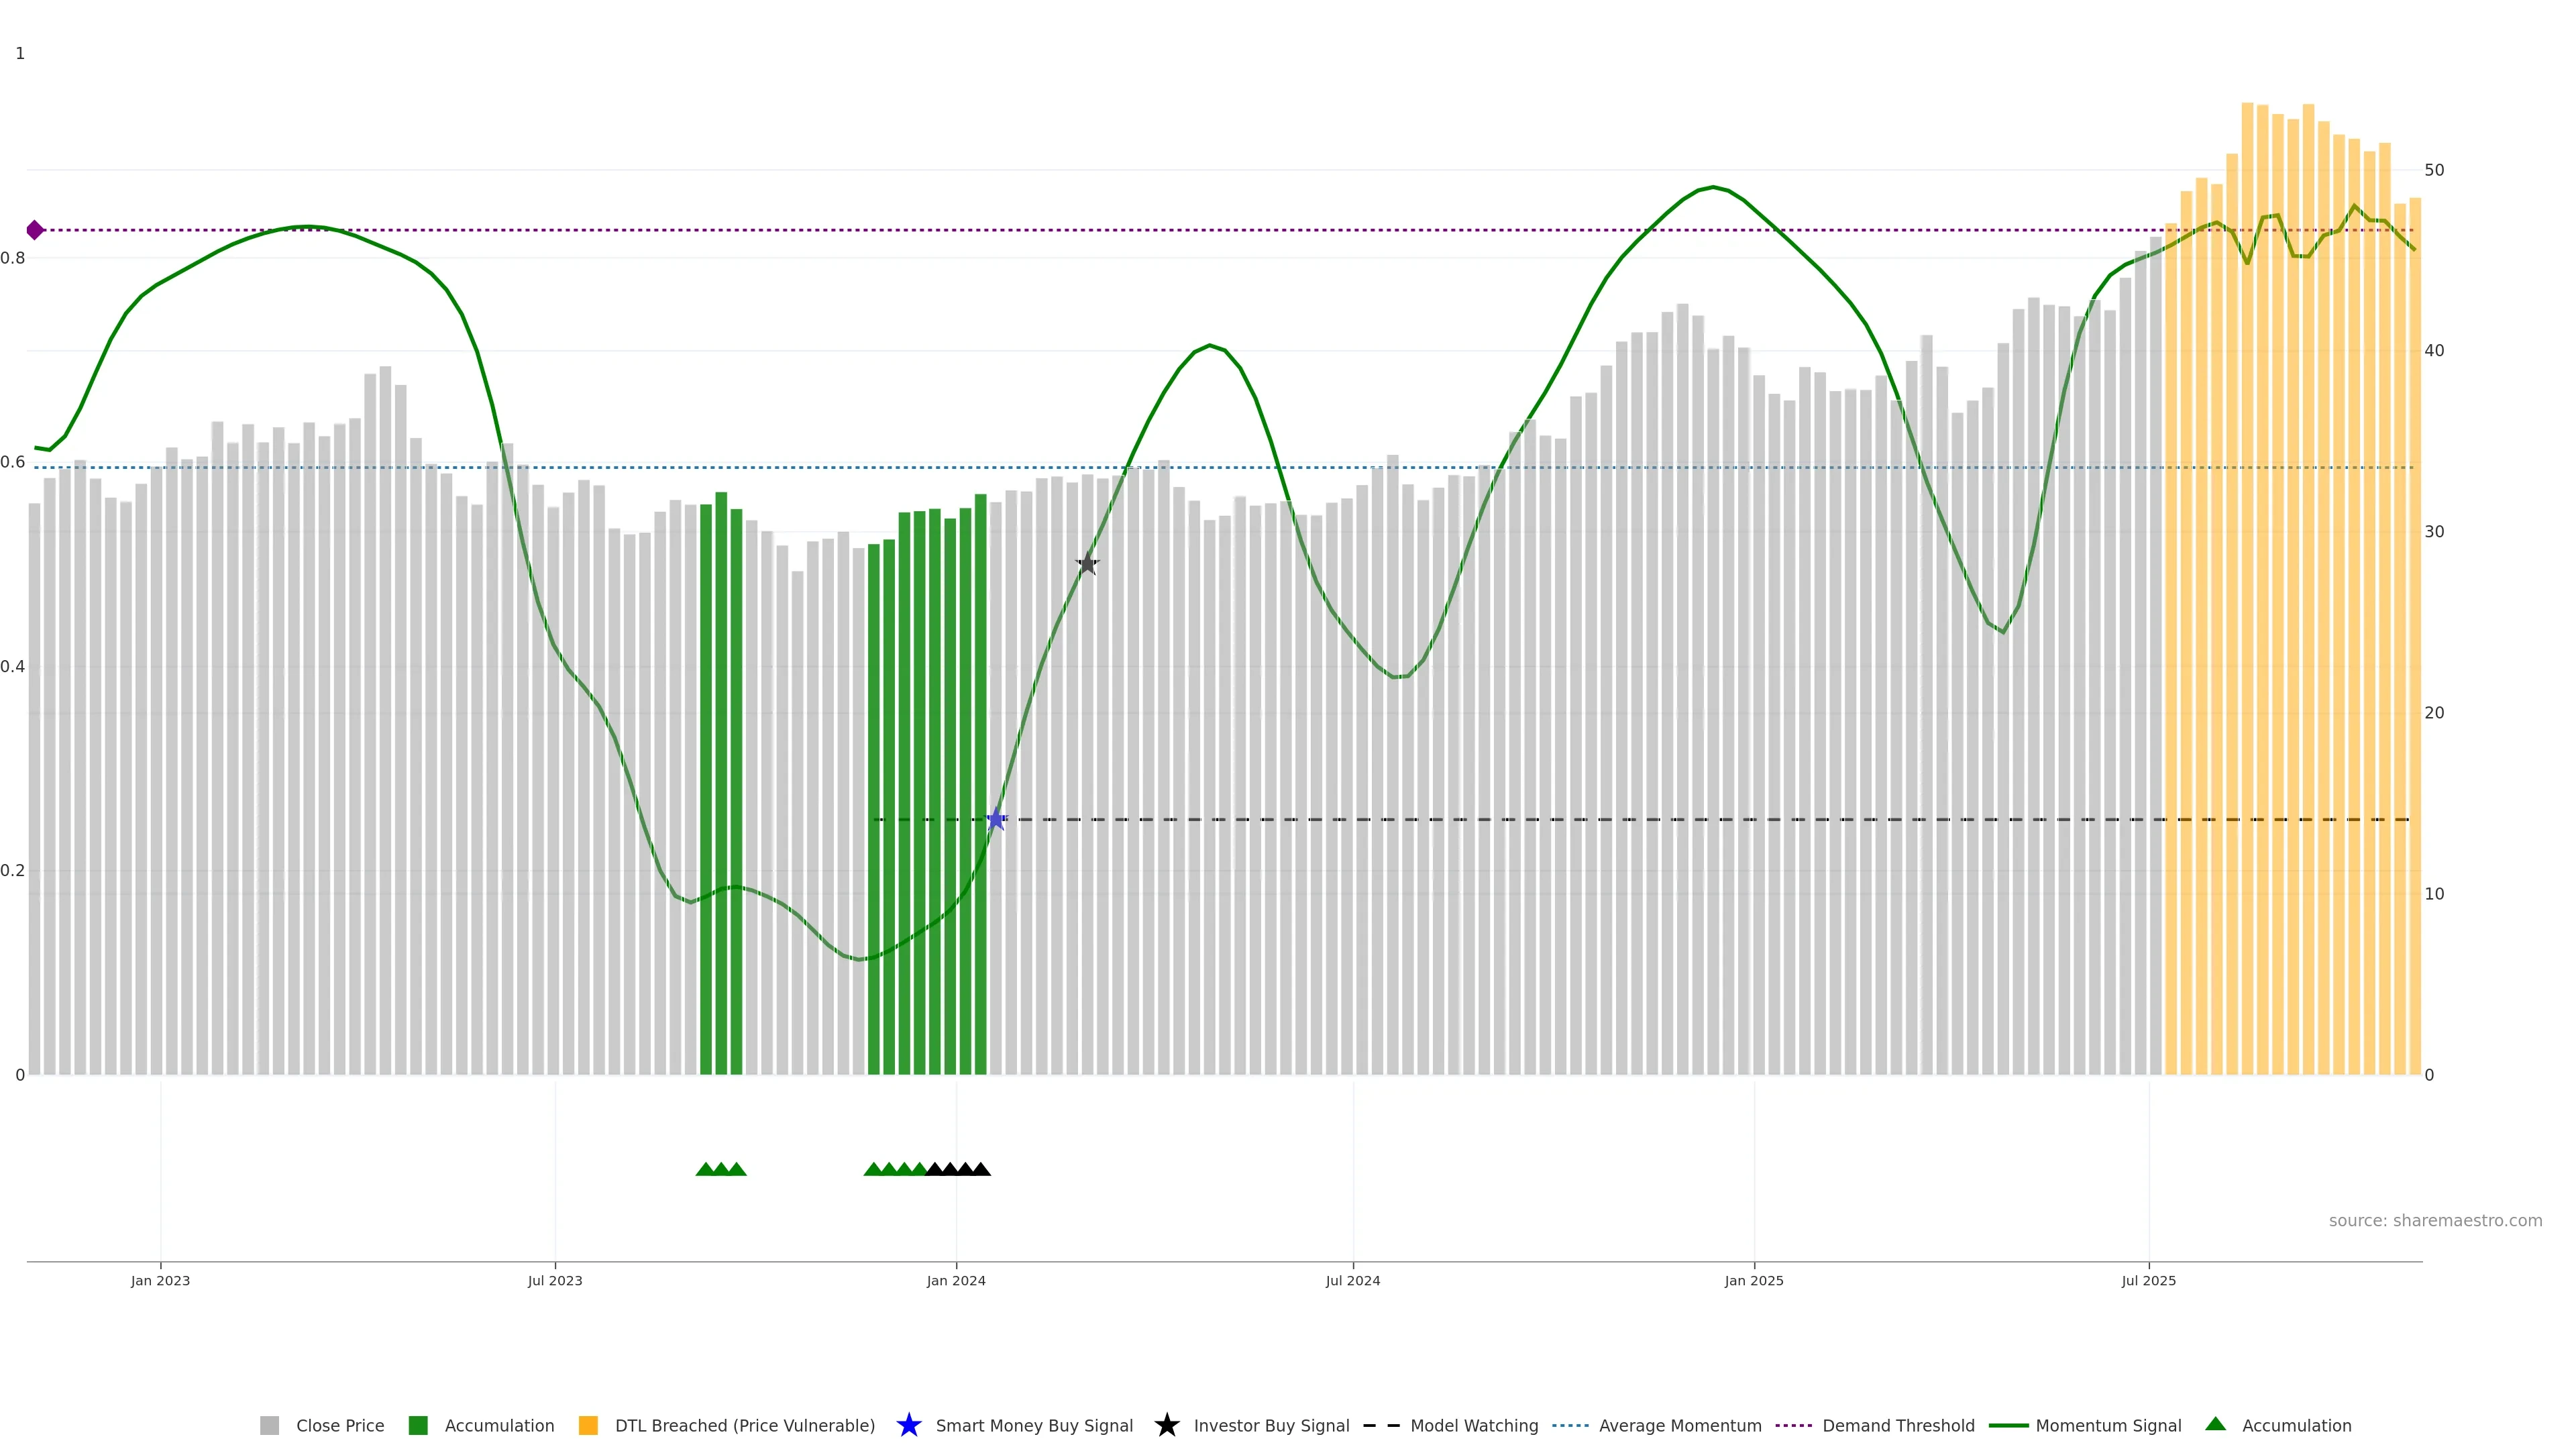2576x1449 pixels.
Task: Click the purple Demand Threshold diamond marker
Action: 35,230
